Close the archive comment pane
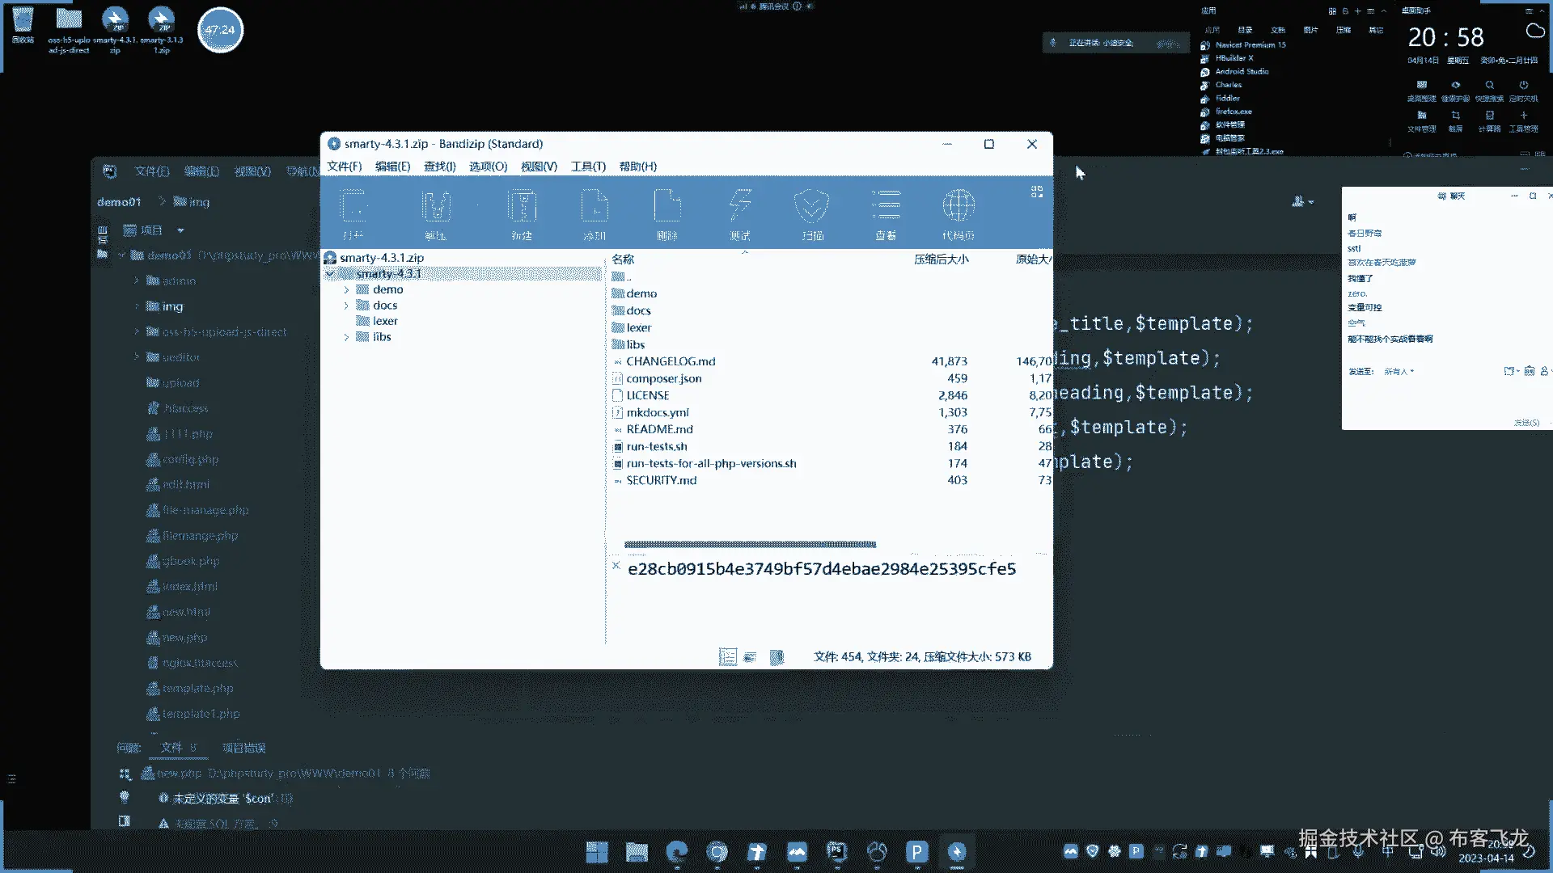This screenshot has width=1553, height=873. (616, 566)
